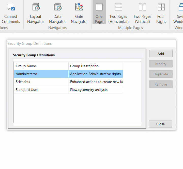Click the Duplicate button
Viewport: 183px width, 169px height.
click(161, 74)
